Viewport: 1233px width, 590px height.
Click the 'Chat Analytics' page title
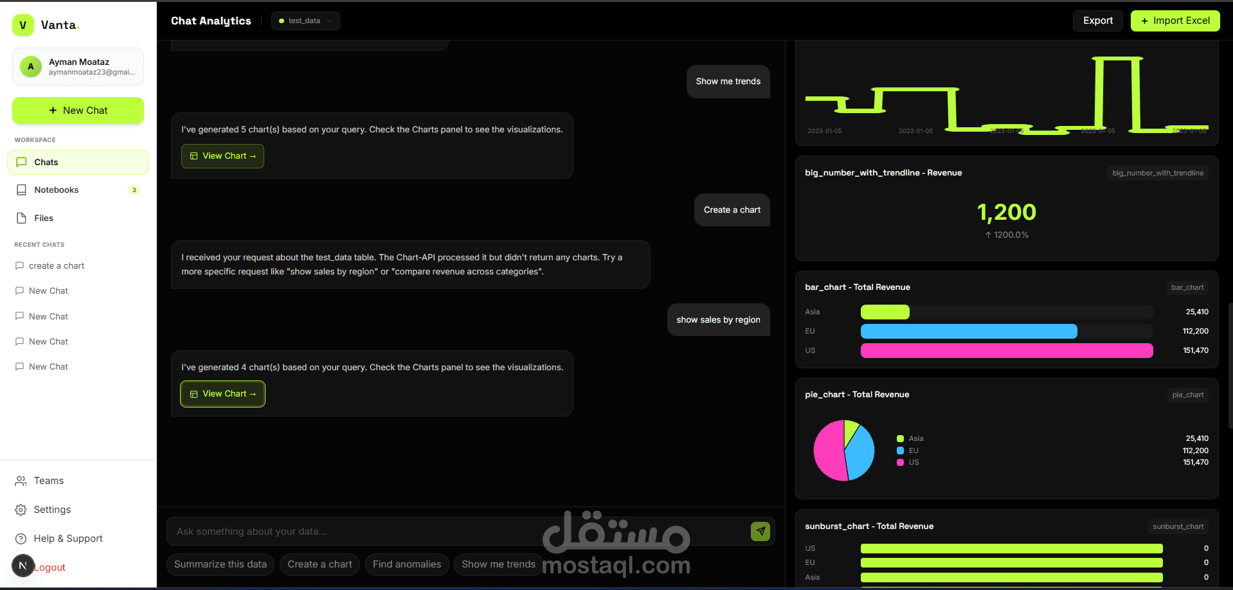coord(211,21)
